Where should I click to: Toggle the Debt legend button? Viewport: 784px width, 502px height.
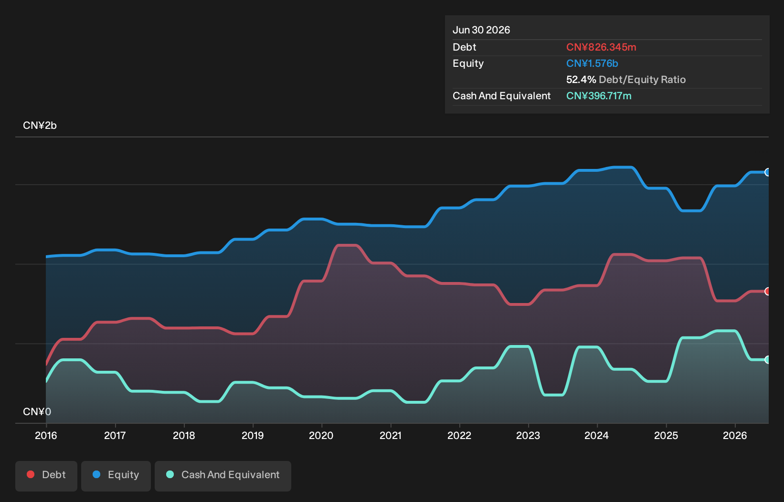46,476
